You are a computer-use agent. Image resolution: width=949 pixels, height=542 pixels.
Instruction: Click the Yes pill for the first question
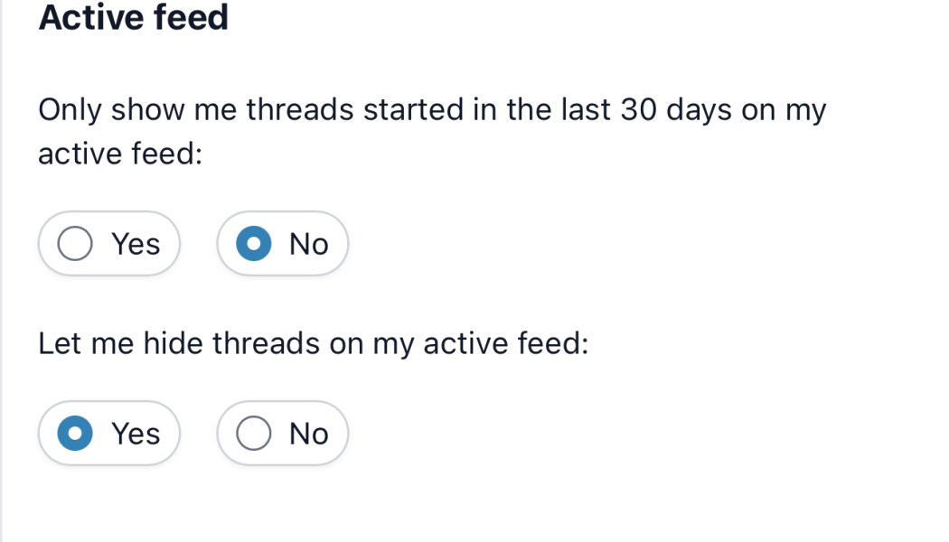pos(108,243)
